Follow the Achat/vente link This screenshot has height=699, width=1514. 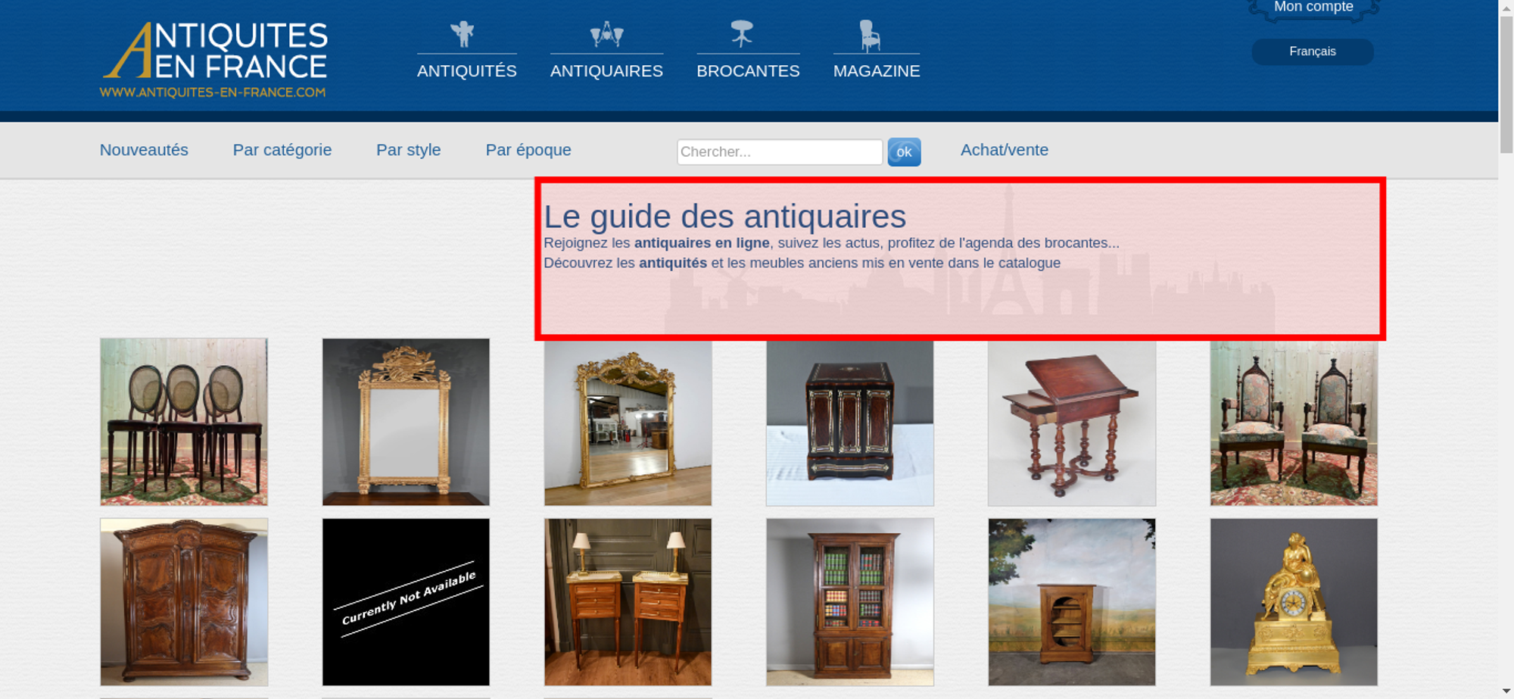coord(1004,150)
